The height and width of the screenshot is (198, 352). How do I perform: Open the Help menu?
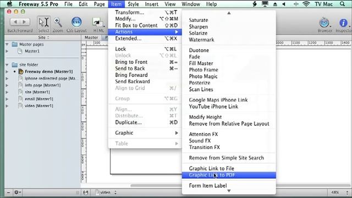tap(211, 4)
